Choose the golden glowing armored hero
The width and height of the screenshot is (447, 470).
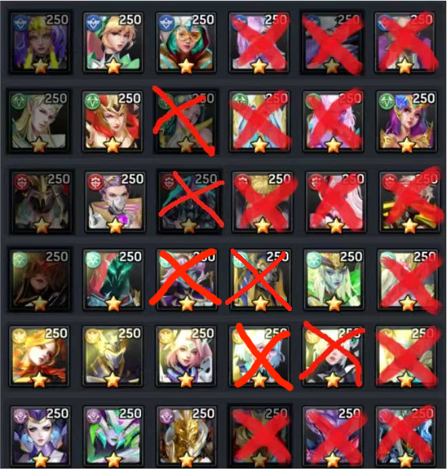[x=113, y=357]
